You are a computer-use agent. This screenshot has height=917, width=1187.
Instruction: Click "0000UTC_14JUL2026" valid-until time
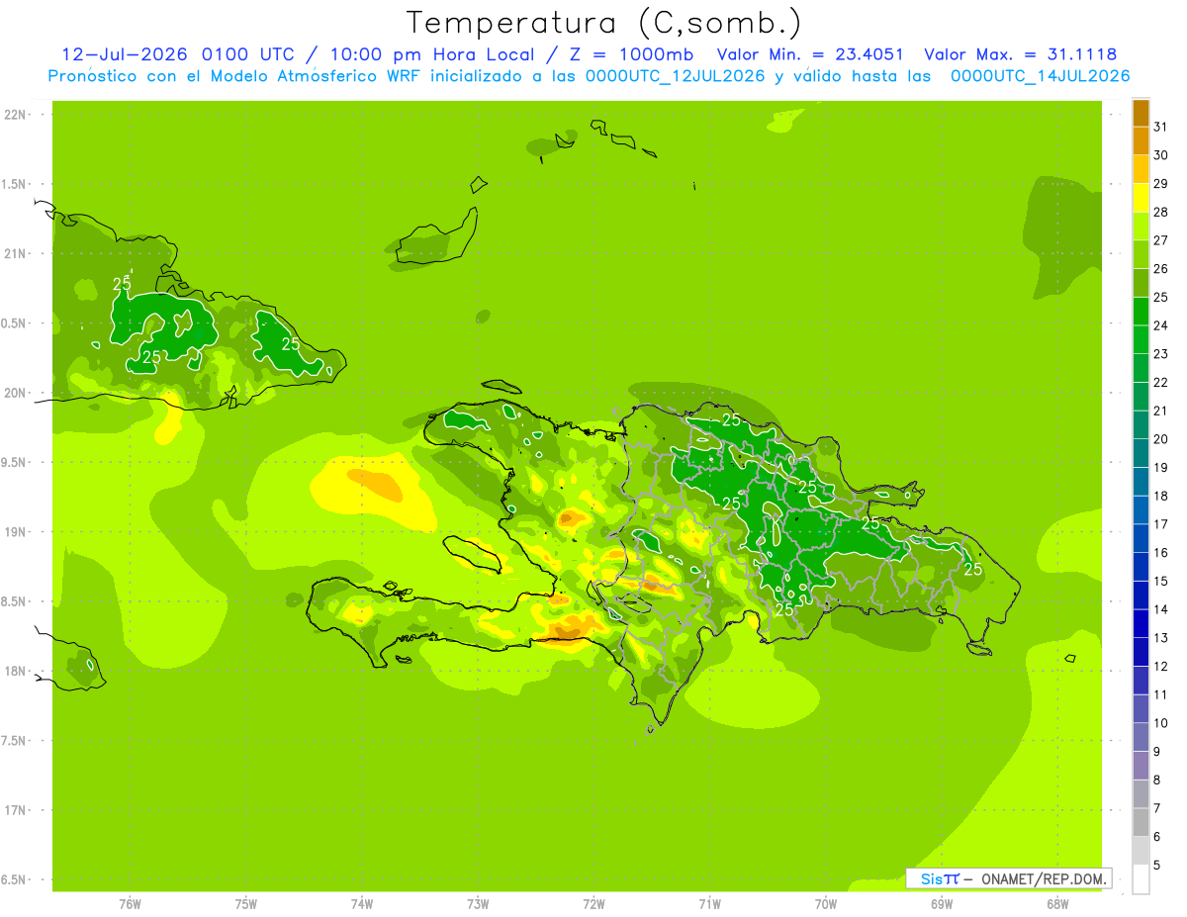click(1040, 75)
